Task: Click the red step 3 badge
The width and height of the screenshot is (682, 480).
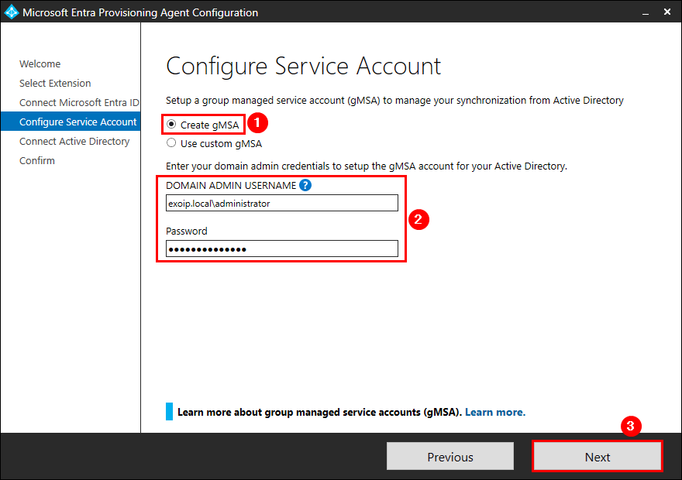Action: 632,427
